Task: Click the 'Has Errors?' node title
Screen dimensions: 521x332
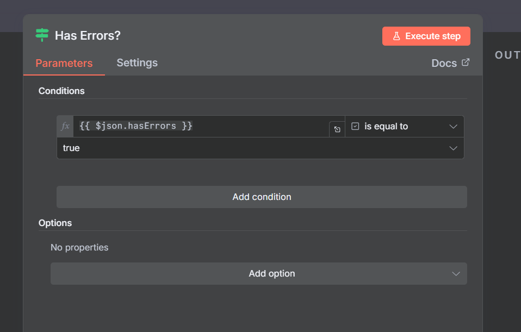Action: pyautogui.click(x=88, y=35)
